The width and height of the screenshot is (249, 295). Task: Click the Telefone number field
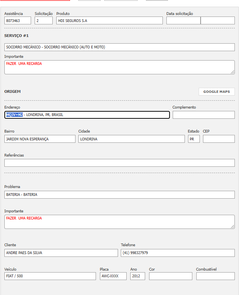click(177, 253)
